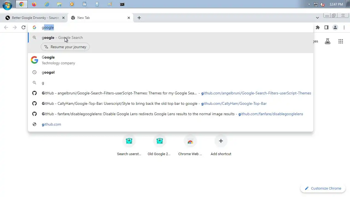Select the New Tab tab

[x=100, y=18]
